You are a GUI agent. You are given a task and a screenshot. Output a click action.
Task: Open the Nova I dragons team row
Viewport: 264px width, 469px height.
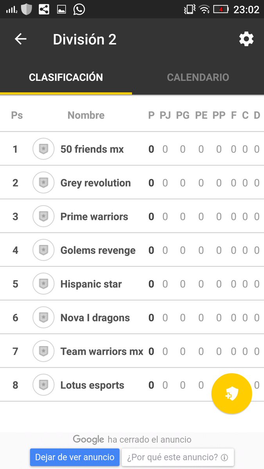coord(132,317)
